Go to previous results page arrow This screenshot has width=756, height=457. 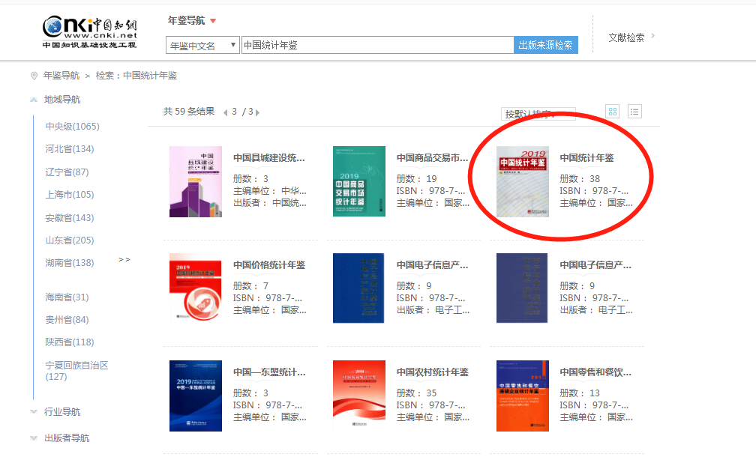225,112
